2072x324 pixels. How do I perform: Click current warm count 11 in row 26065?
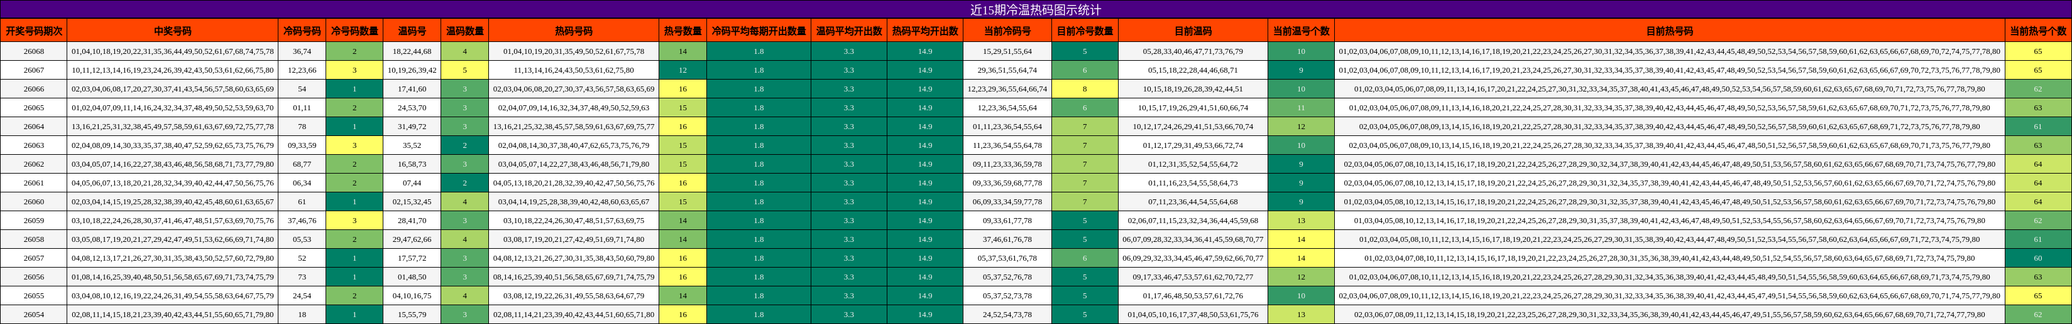coord(1301,107)
